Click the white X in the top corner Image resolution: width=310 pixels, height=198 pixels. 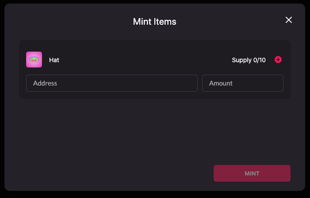tap(289, 20)
